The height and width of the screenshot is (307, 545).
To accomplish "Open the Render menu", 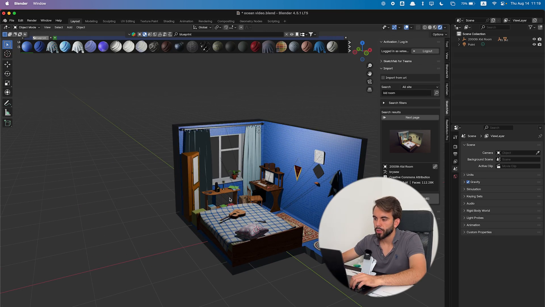I will (32, 20).
